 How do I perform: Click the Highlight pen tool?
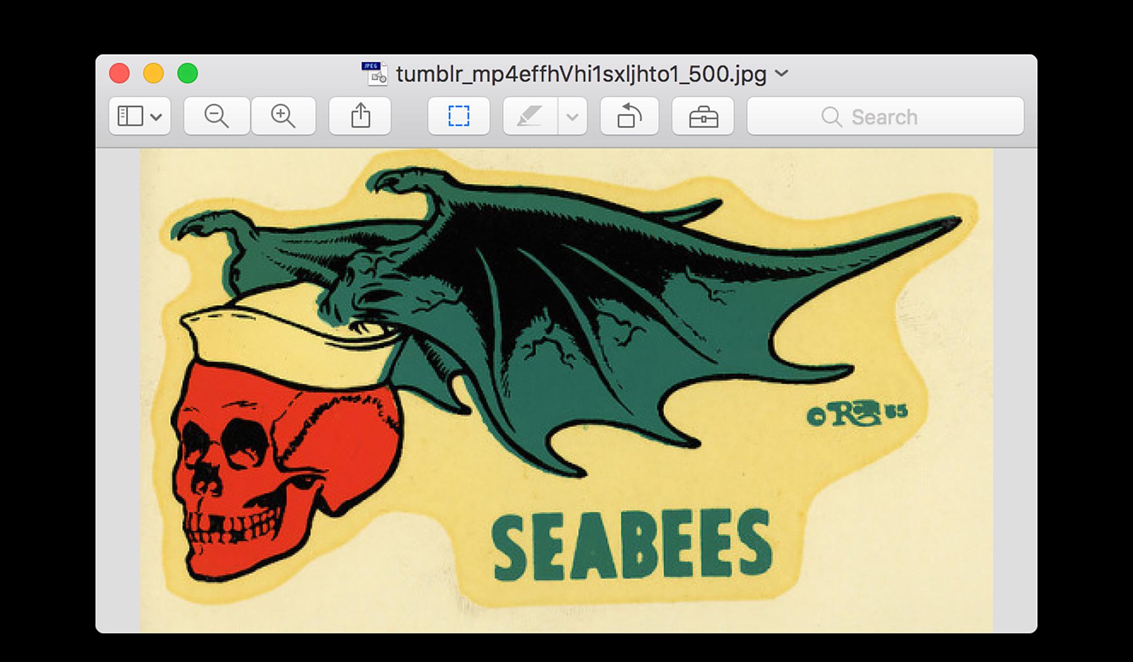pyautogui.click(x=530, y=116)
